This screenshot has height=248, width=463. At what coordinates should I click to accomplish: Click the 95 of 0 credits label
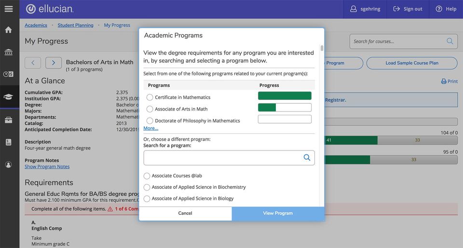click(x=450, y=152)
